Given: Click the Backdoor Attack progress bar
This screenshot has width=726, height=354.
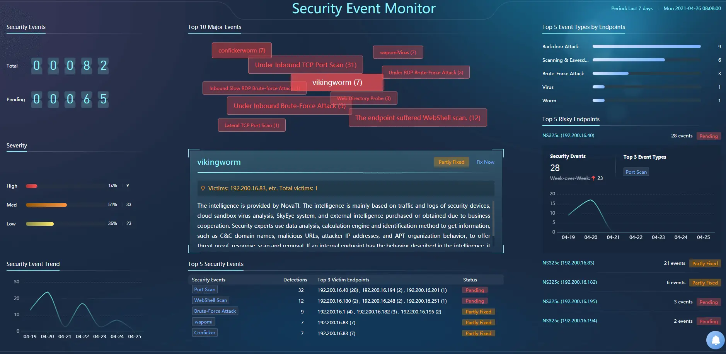Looking at the screenshot, I should (x=646, y=47).
